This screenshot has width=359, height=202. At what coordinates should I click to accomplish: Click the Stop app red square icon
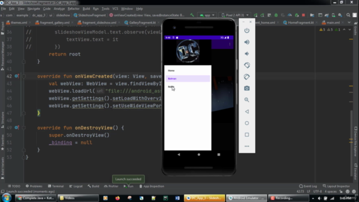[303, 15]
